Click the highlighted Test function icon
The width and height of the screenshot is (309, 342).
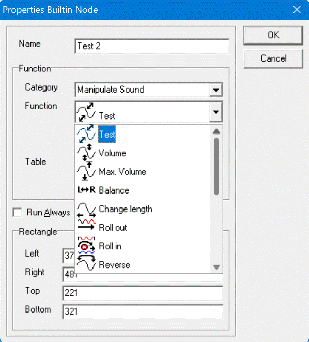[x=86, y=133]
